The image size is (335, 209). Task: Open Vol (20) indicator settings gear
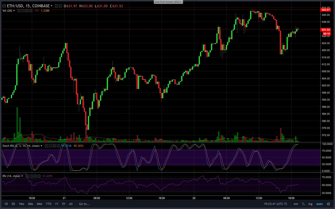point(23,11)
